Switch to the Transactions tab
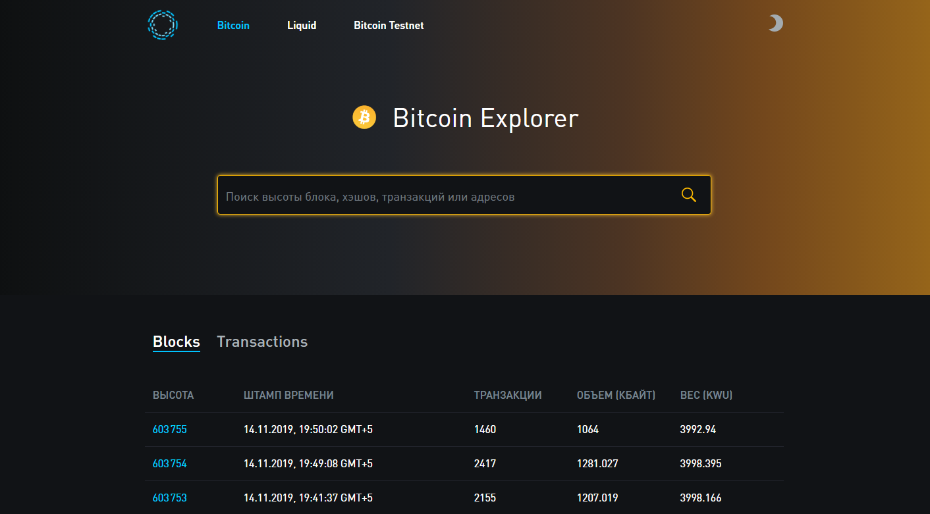 click(262, 342)
